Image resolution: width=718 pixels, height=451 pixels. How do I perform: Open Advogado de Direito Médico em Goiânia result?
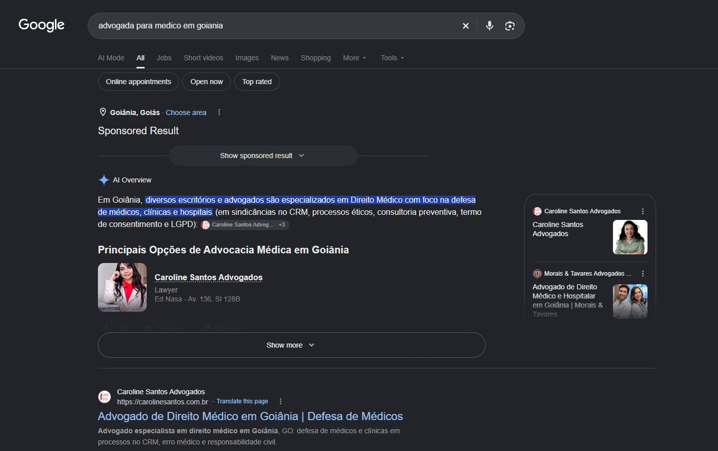click(250, 416)
